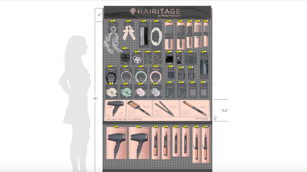Select the green hair clips pack

click(x=148, y=58)
